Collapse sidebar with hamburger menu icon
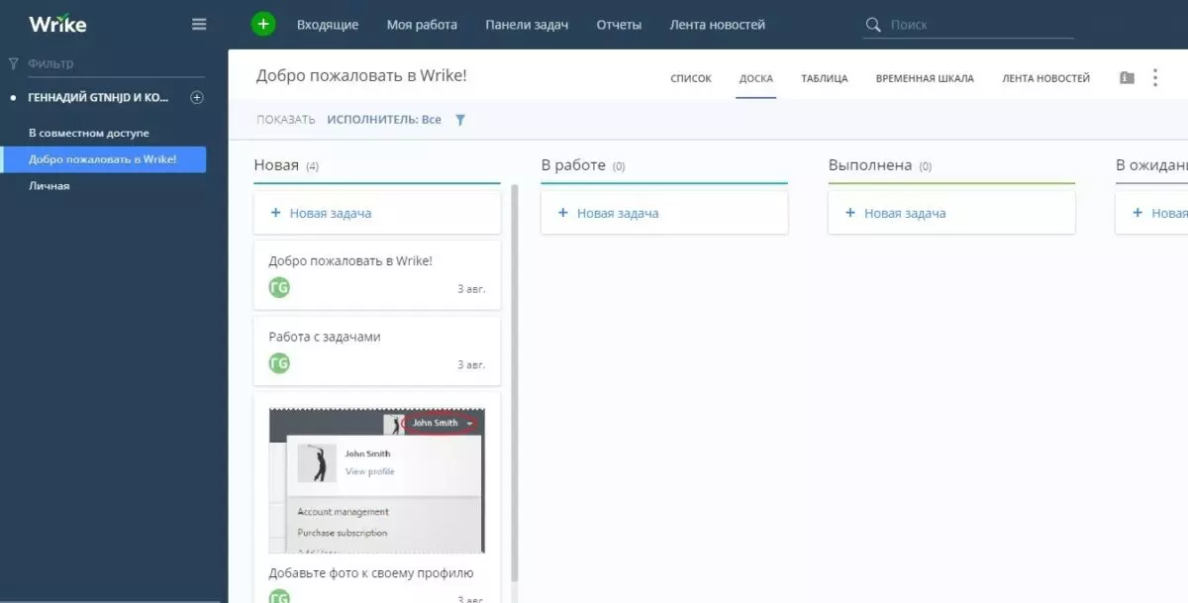Viewport: 1188px width, 603px height. [199, 24]
